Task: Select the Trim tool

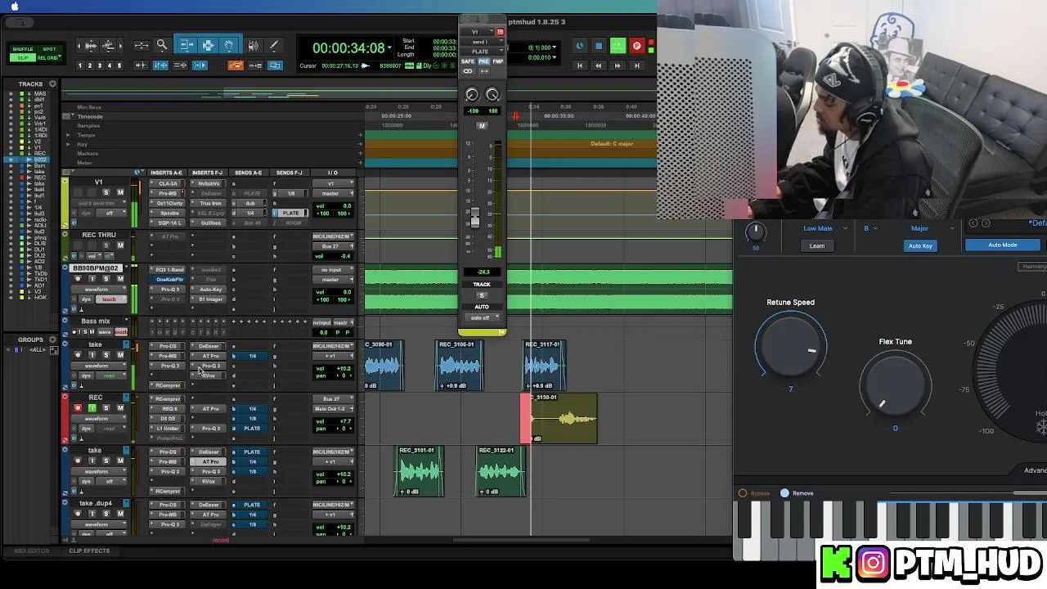Action: [186, 46]
